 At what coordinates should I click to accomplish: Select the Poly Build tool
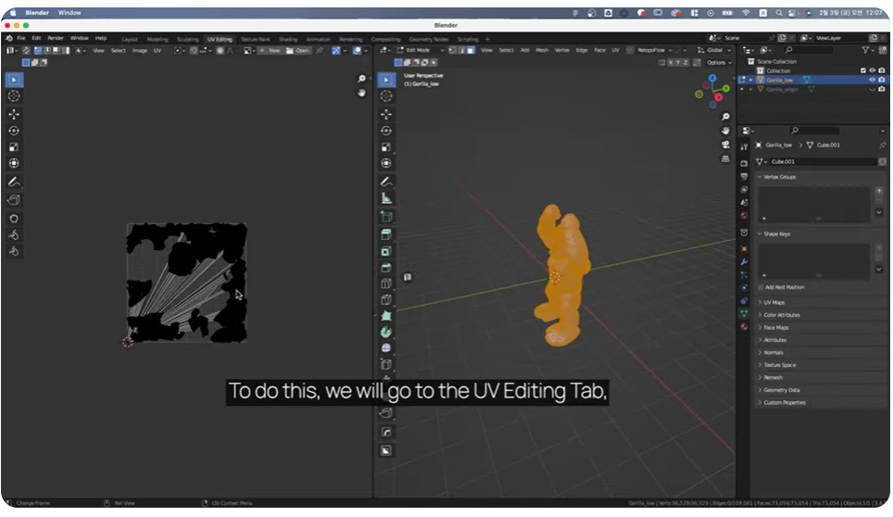coord(386,316)
